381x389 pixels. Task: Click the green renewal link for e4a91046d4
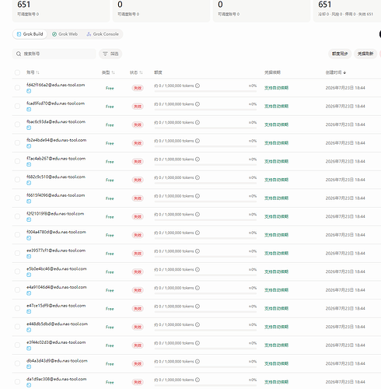pyautogui.click(x=276, y=290)
